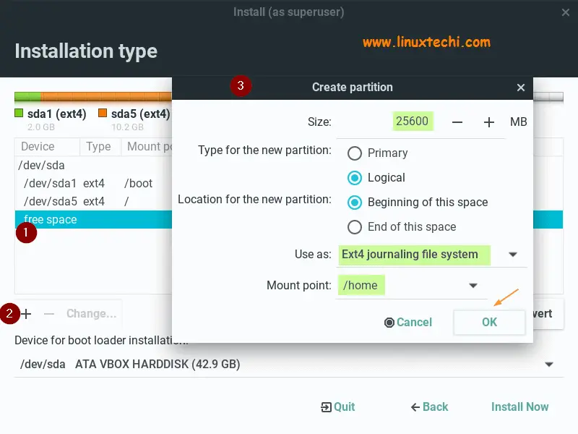Click Quit to exit installer
Screen dimensions: 578x434
pyautogui.click(x=337, y=407)
